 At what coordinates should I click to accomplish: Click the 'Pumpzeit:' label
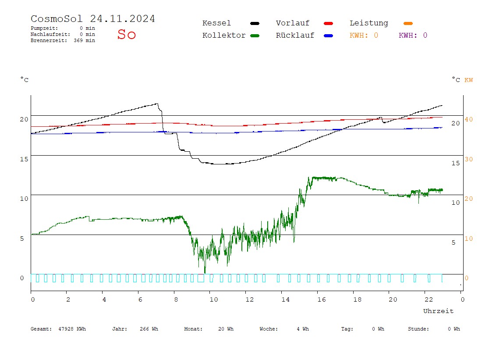pyautogui.click(x=44, y=28)
